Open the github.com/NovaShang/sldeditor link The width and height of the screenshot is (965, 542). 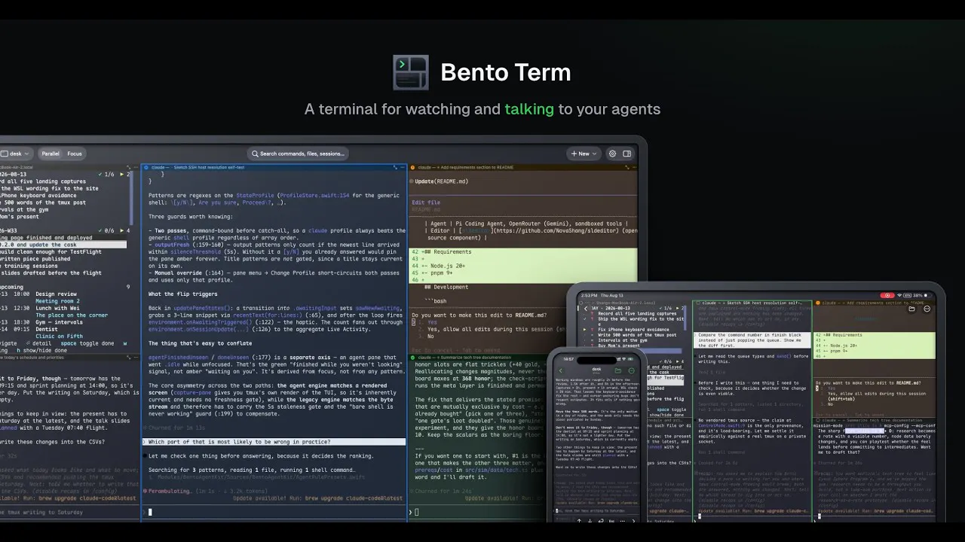pos(556,230)
